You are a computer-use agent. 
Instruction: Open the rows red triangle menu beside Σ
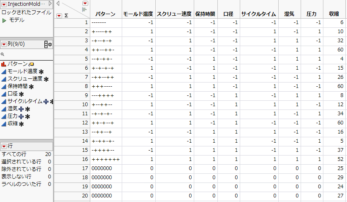tap(59, 16)
